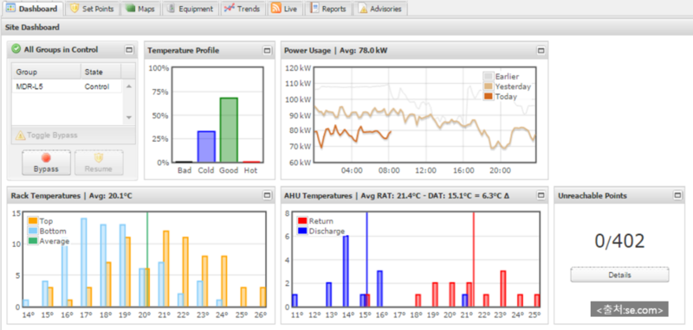Click the red dot on Bypass button
Screen dimensions: 693x330
click(46, 158)
